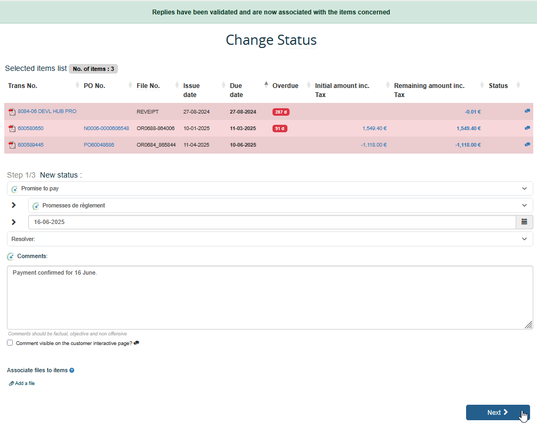Open comment bubble on -1,118.00 € row

click(527, 145)
